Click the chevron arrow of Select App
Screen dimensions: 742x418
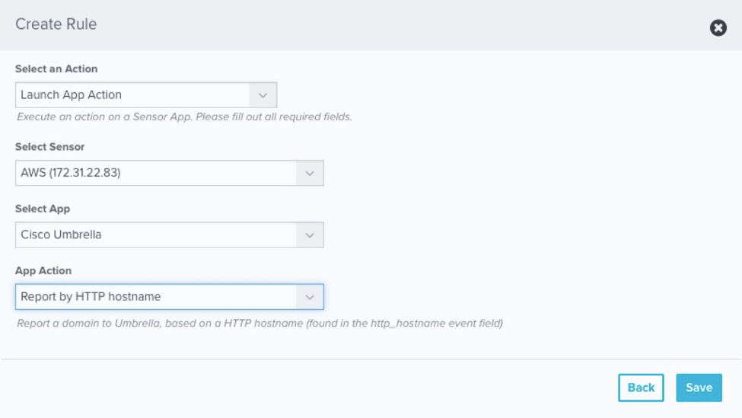tap(310, 235)
